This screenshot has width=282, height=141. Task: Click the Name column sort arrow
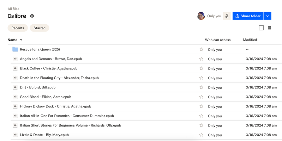point(21,40)
